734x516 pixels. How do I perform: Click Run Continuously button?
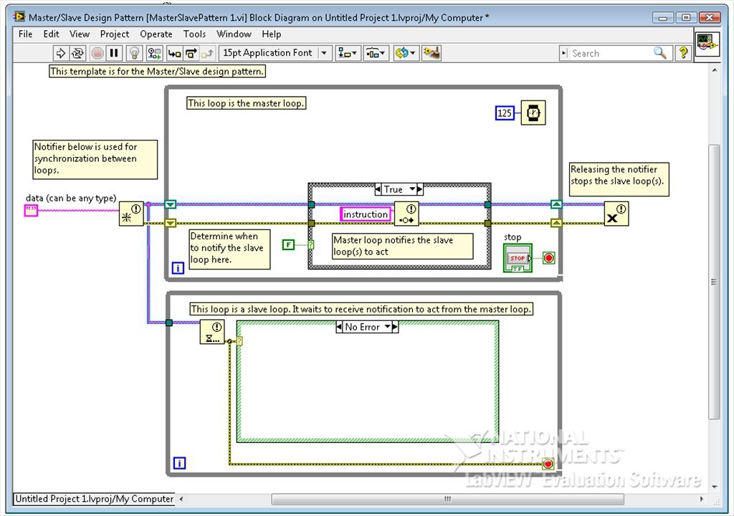77,53
